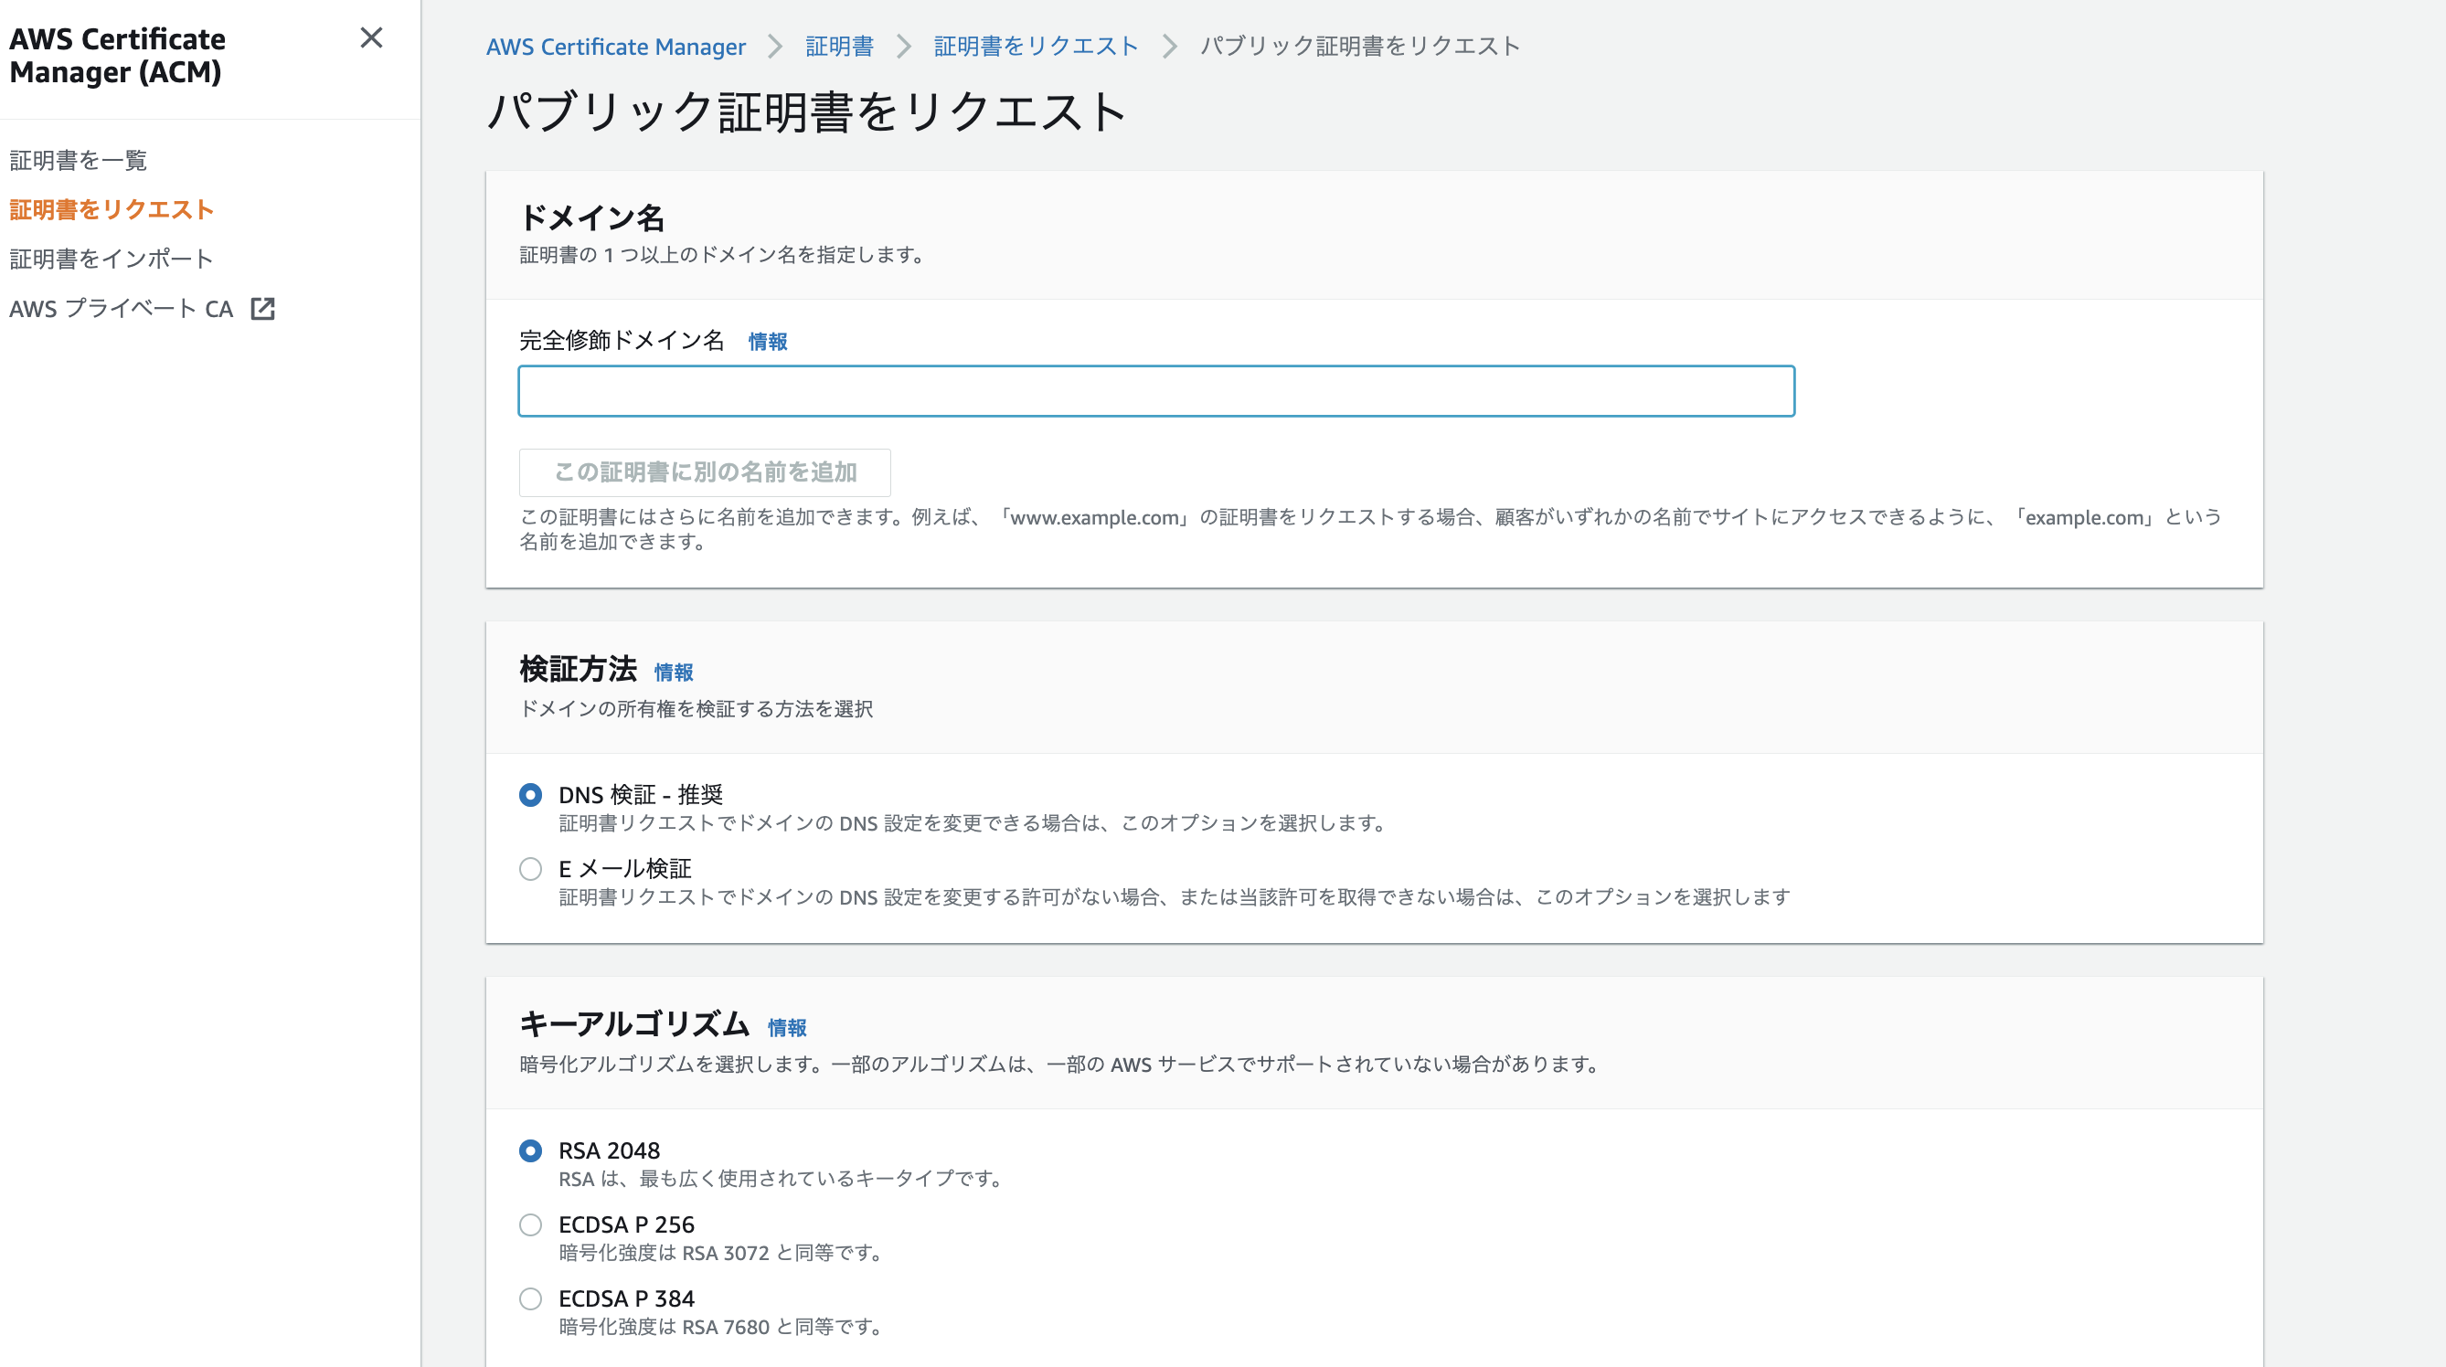This screenshot has height=1367, width=2446.
Task: Click この証明書に別の名前を追加 button
Action: click(705, 472)
